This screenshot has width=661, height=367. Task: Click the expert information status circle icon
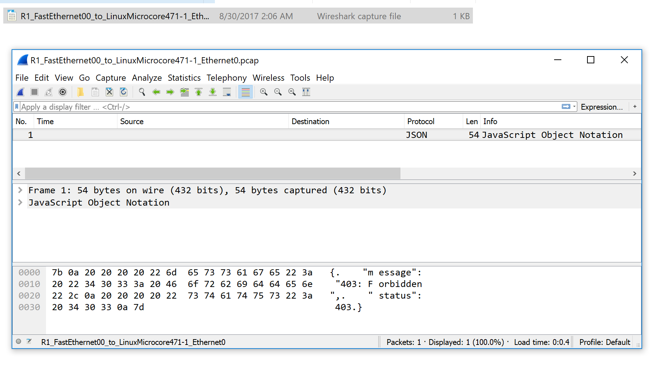coord(18,341)
